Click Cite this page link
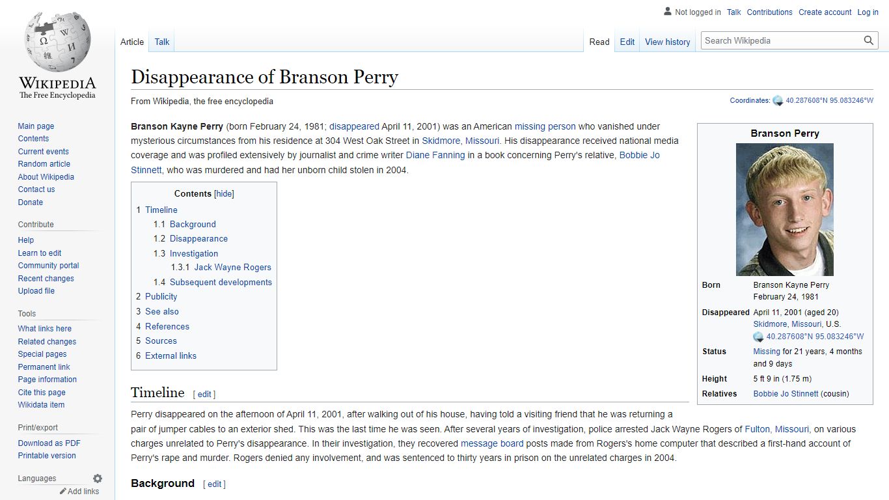 pos(42,393)
